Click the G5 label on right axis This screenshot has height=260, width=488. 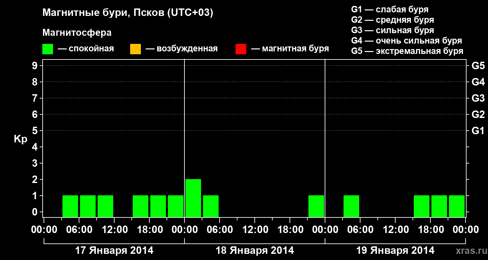pos(478,66)
